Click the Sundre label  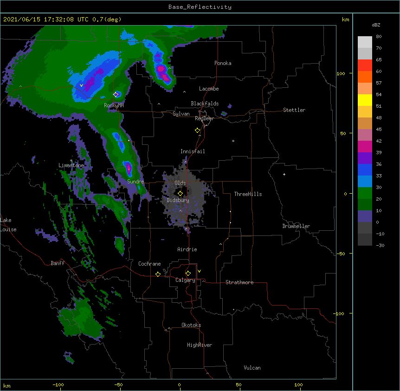coord(135,182)
